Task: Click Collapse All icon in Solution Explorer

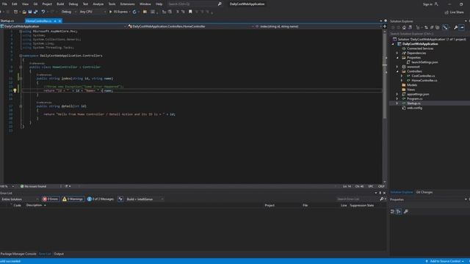Action: click(432, 28)
